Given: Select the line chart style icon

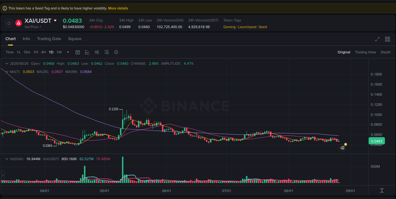Looking at the screenshot, I should 87,52.
